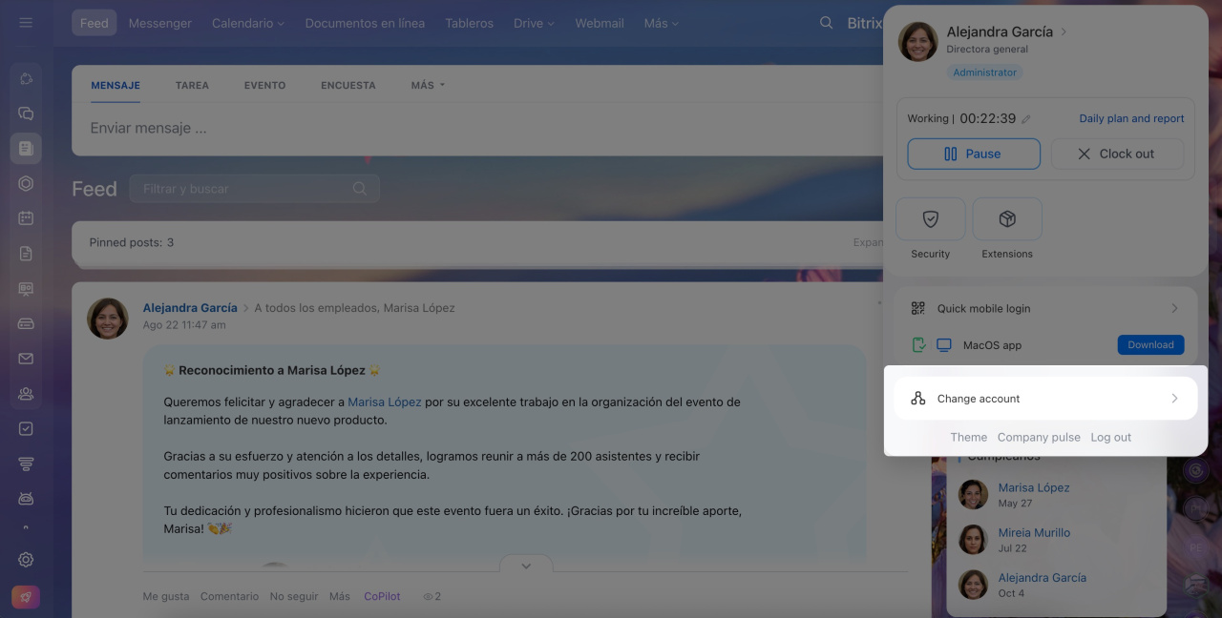
Task: Pause the working time tracker
Action: 973,154
